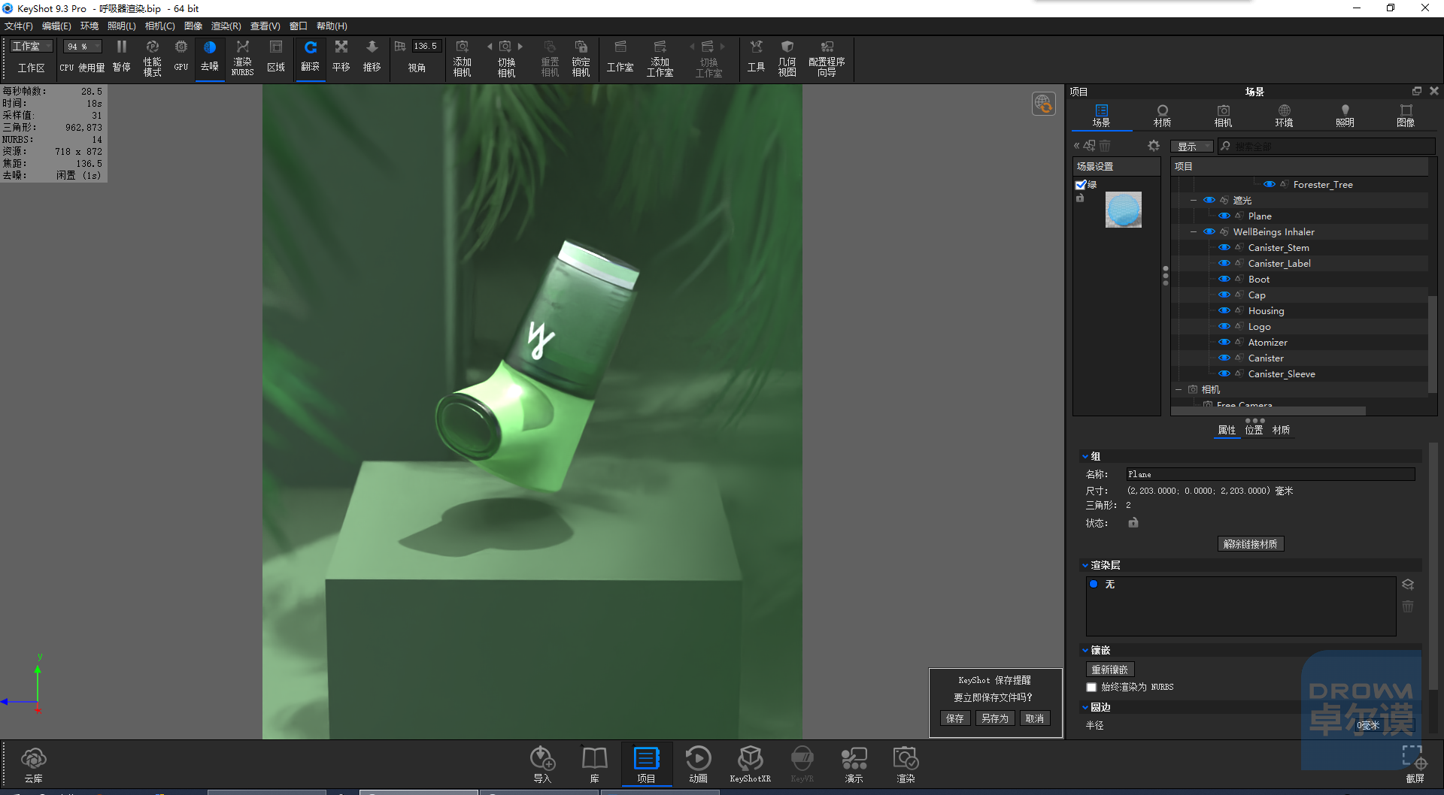Screen dimensions: 1444x795
Task: Select the blue sphere scene set thumbnail
Action: (x=1124, y=210)
